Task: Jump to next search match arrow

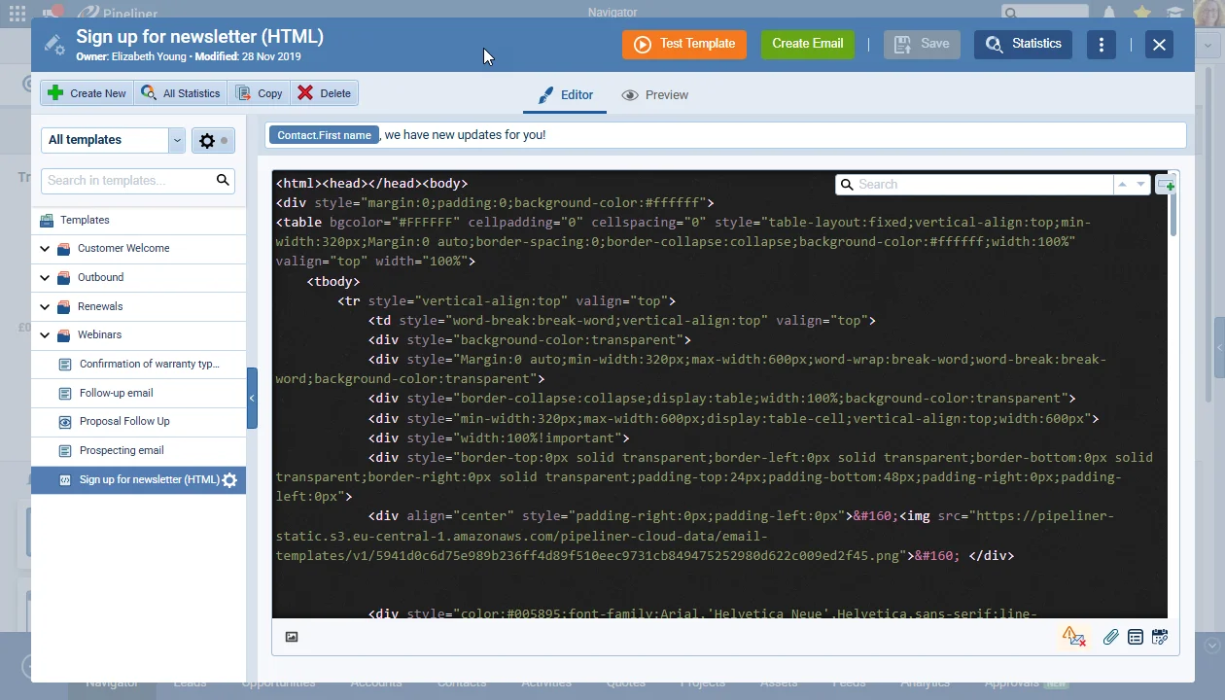Action: (1141, 185)
